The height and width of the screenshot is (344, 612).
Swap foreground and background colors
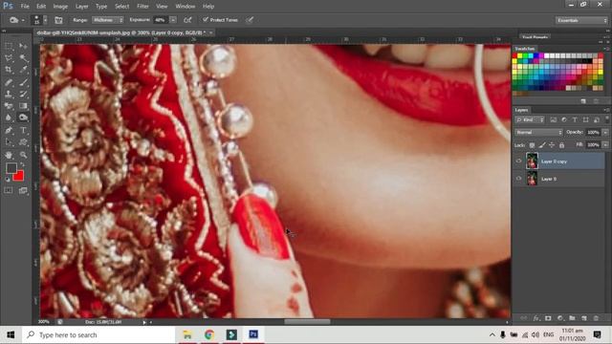click(x=22, y=164)
